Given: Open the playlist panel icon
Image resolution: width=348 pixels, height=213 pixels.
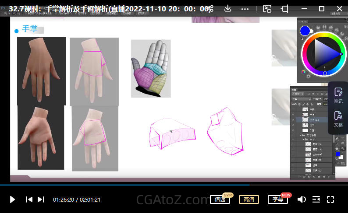Looking at the screenshot, I should [x=316, y=199].
